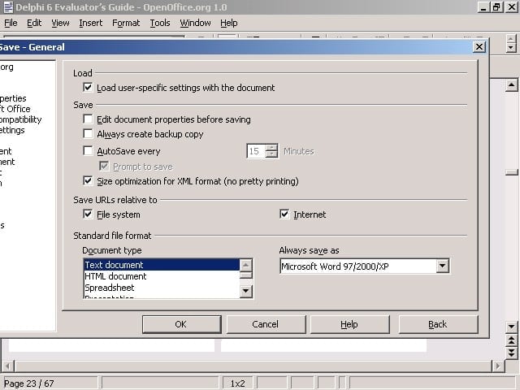The width and height of the screenshot is (520, 390).
Task: Click document vertical scrollbar down arrow
Action: point(511,327)
